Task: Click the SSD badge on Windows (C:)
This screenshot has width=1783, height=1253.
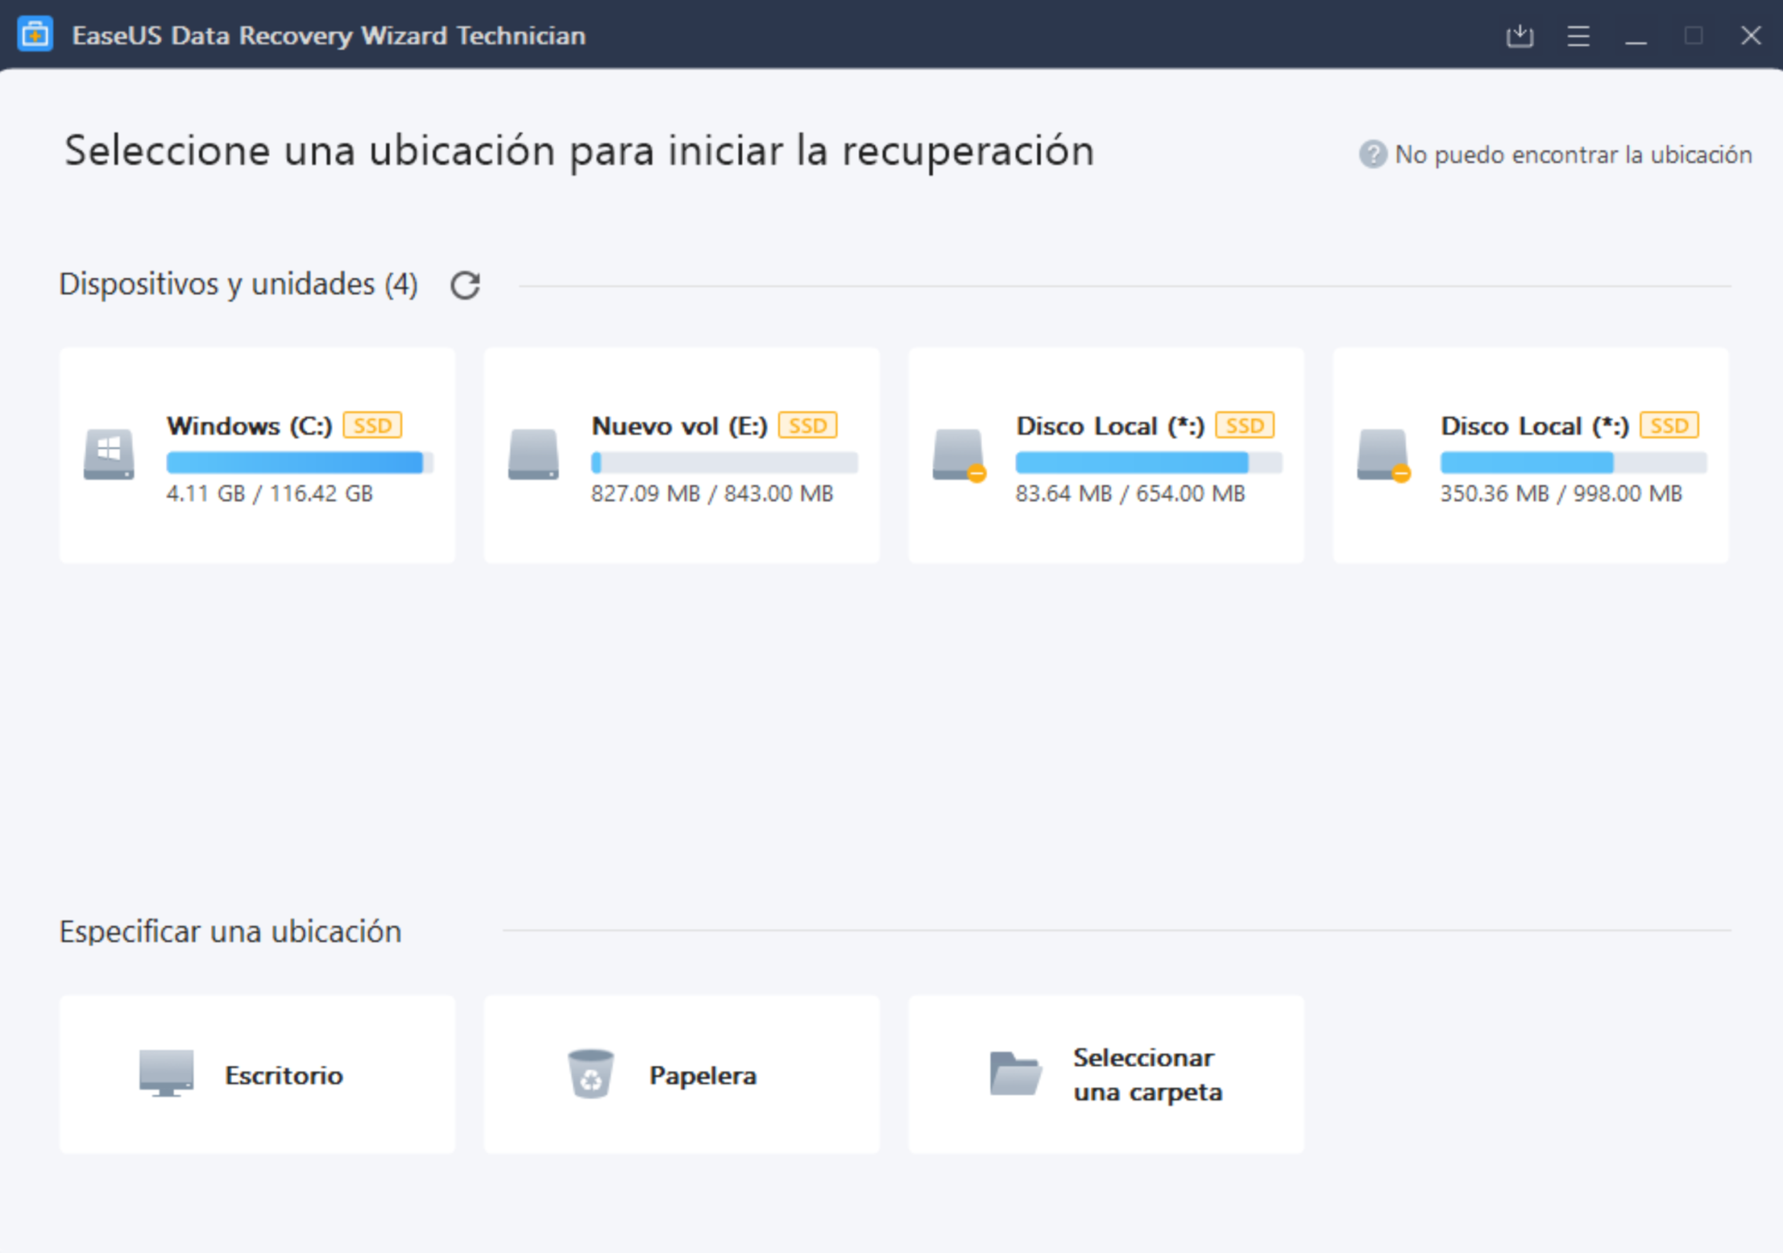Action: pyautogui.click(x=373, y=425)
